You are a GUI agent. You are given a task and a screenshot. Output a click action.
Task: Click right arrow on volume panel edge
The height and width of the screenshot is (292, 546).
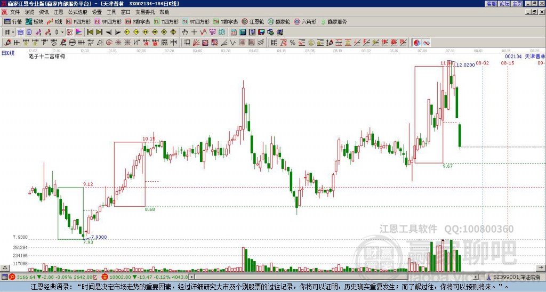(542, 267)
